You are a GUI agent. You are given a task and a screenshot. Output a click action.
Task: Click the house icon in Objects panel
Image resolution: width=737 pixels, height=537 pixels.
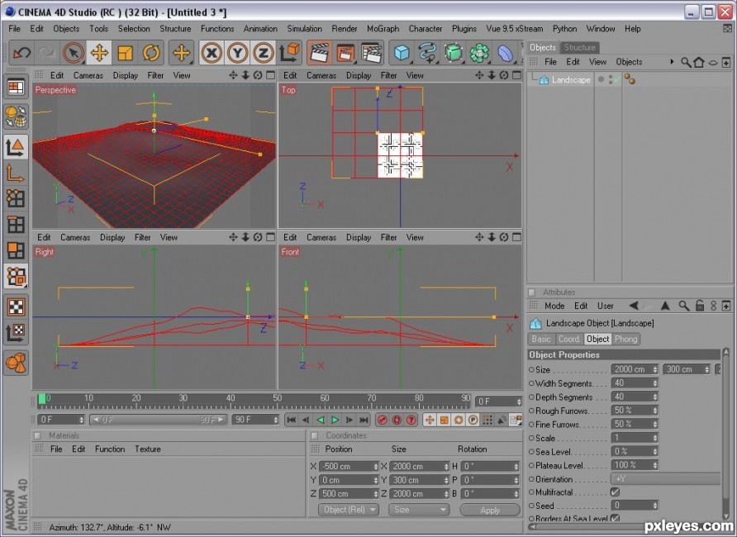pyautogui.click(x=699, y=62)
